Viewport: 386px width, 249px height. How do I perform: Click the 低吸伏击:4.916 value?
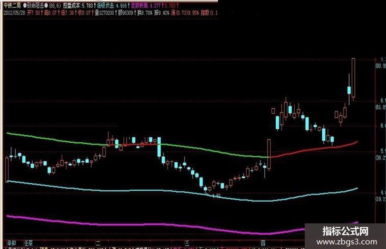coord(112,5)
